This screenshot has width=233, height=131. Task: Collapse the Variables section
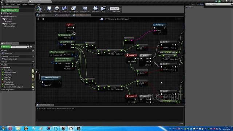pyautogui.click(x=1, y=65)
